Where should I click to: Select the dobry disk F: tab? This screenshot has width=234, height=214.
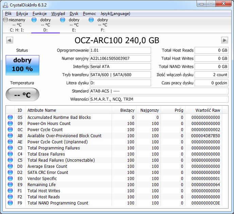pyautogui.click(x=102, y=25)
